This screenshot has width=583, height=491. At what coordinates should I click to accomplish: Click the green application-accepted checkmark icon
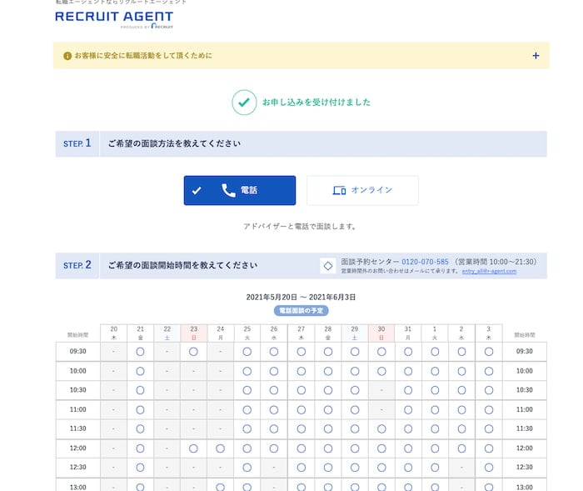click(x=244, y=103)
